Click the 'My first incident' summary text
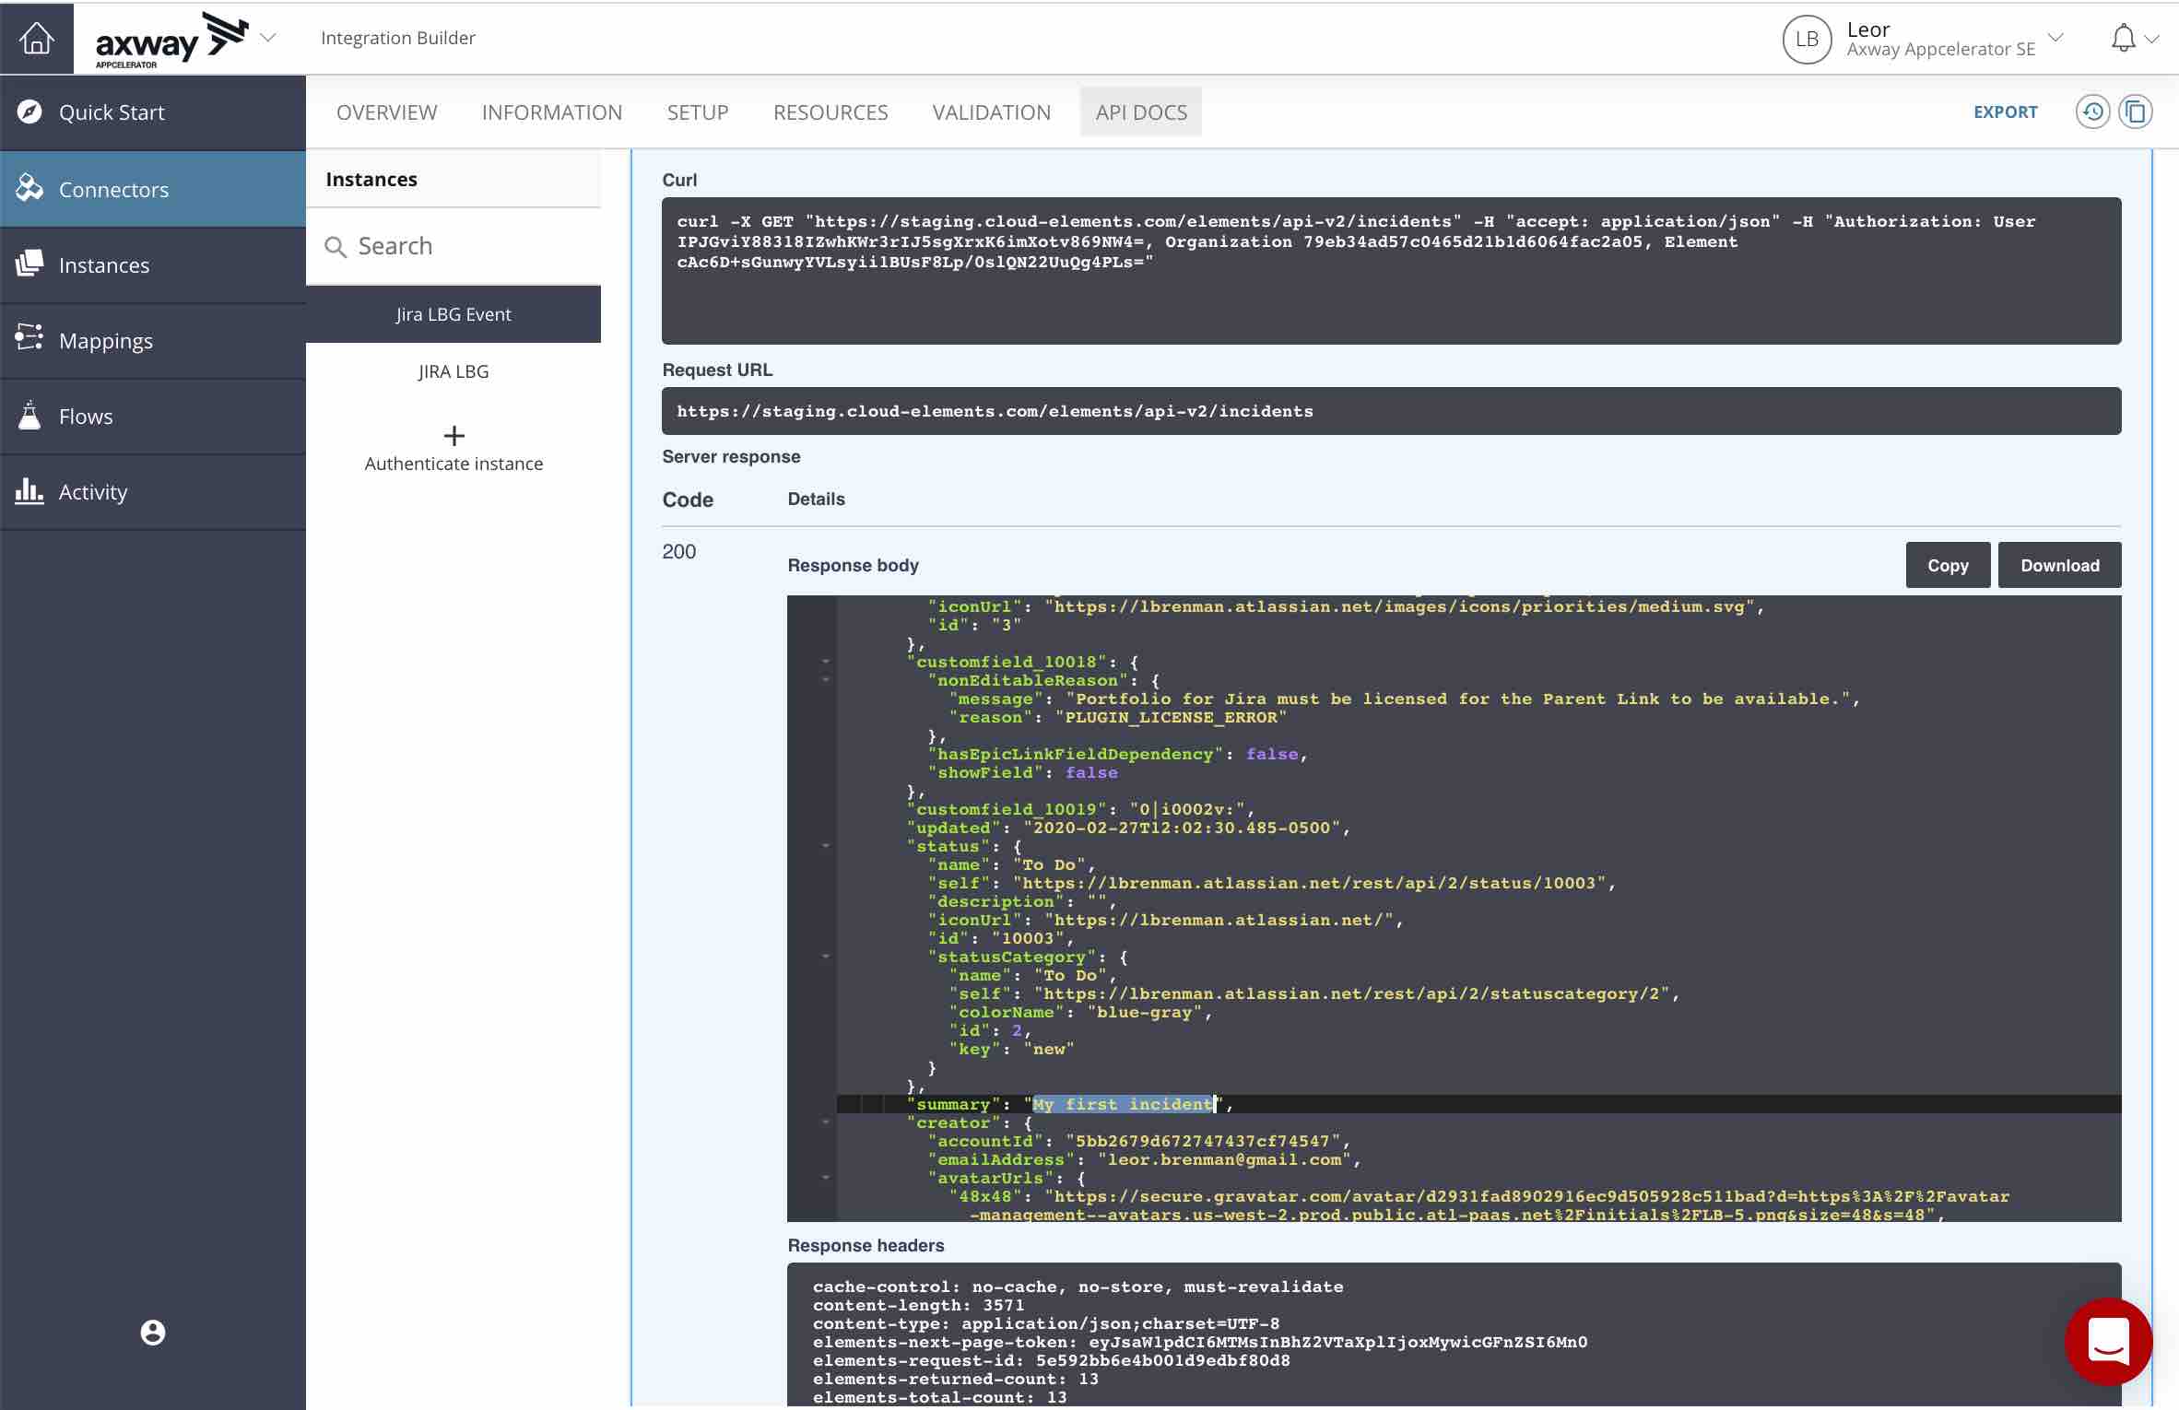Image resolution: width=2179 pixels, height=1410 pixels. click(x=1125, y=1104)
